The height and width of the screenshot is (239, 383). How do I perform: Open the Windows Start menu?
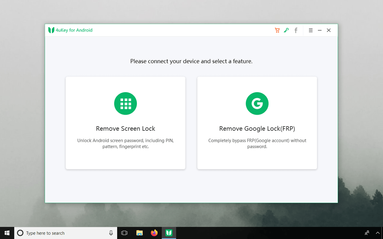click(x=7, y=233)
